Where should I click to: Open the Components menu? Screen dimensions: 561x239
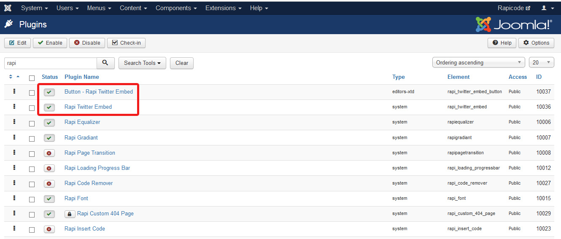pyautogui.click(x=176, y=8)
